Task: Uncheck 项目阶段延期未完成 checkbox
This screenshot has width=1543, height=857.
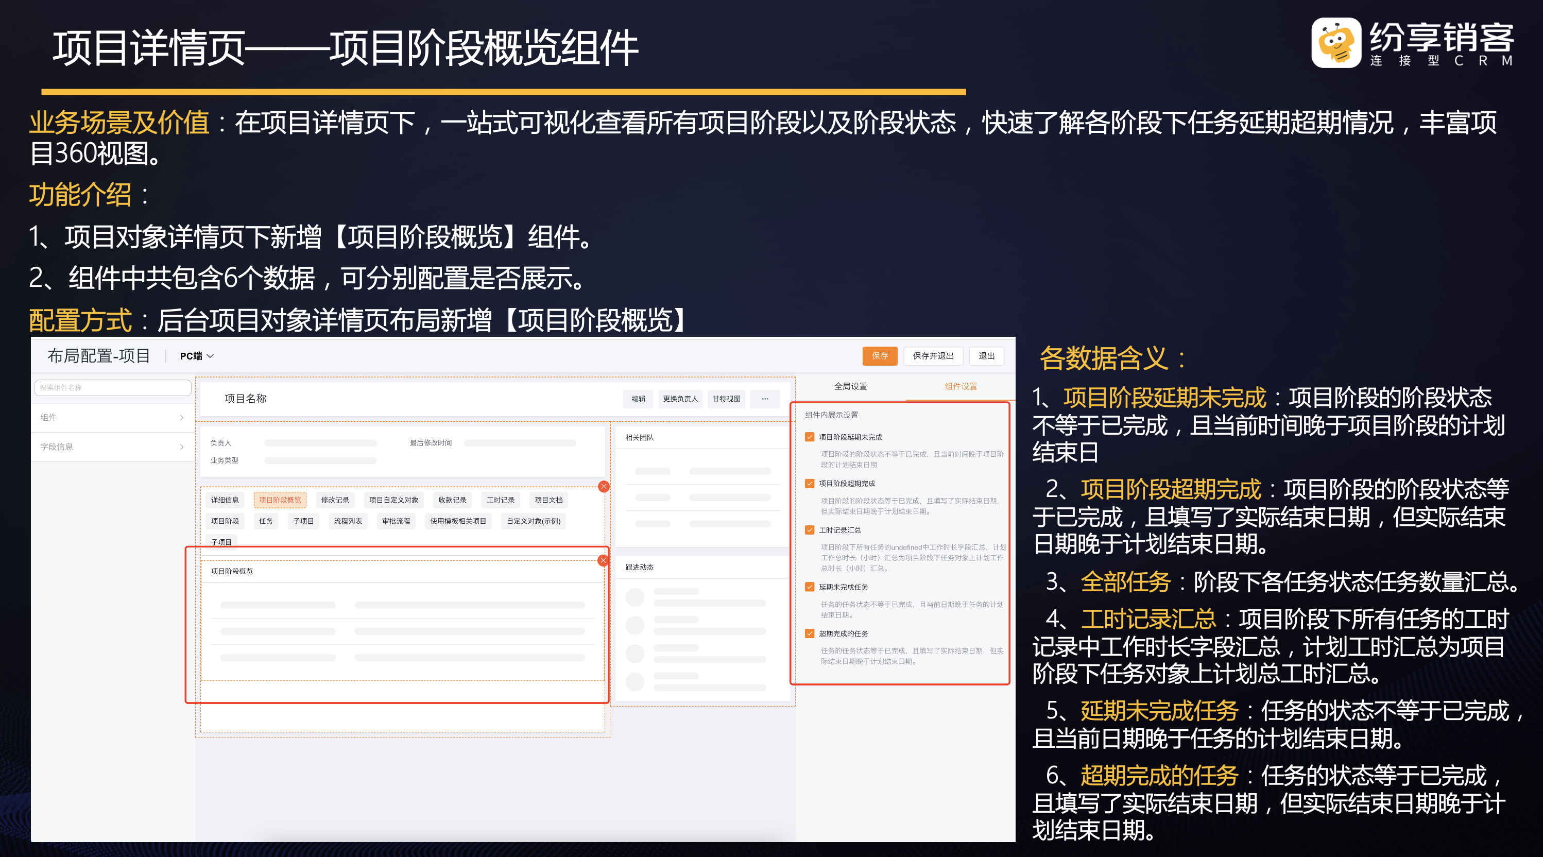Action: tap(810, 437)
